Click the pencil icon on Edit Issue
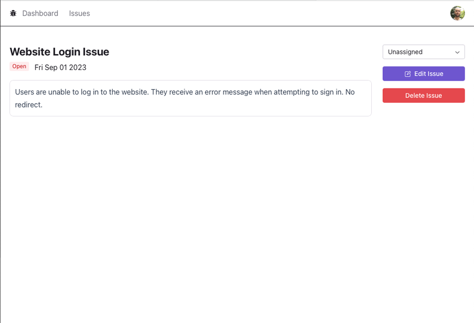 click(x=408, y=74)
